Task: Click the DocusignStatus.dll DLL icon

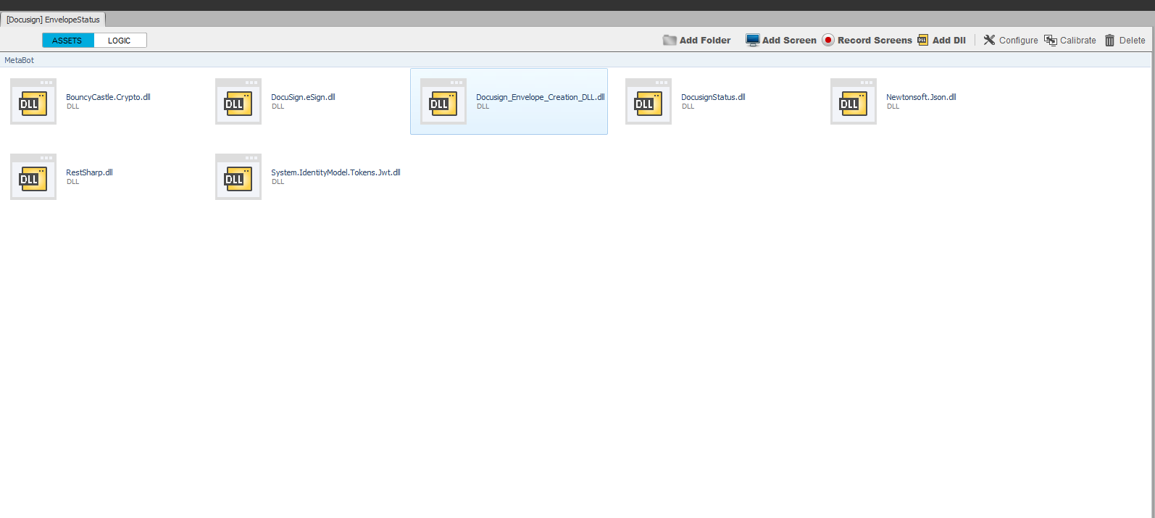Action: pyautogui.click(x=649, y=101)
